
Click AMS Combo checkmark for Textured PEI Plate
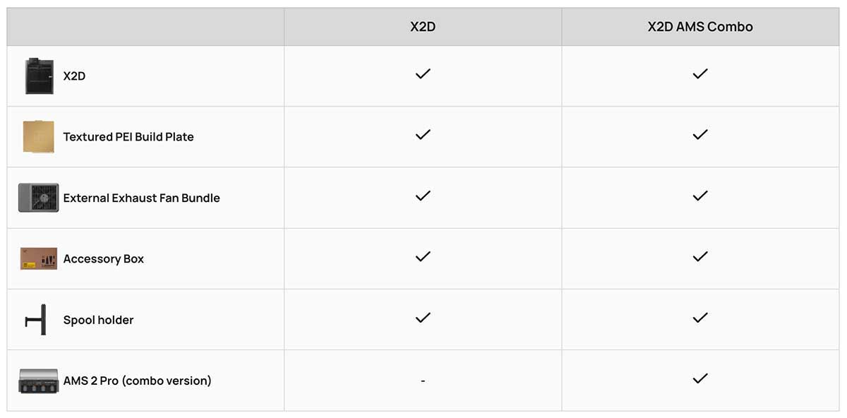[699, 135]
